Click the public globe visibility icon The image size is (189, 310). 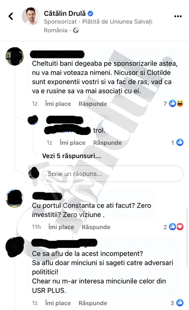pos(76,30)
